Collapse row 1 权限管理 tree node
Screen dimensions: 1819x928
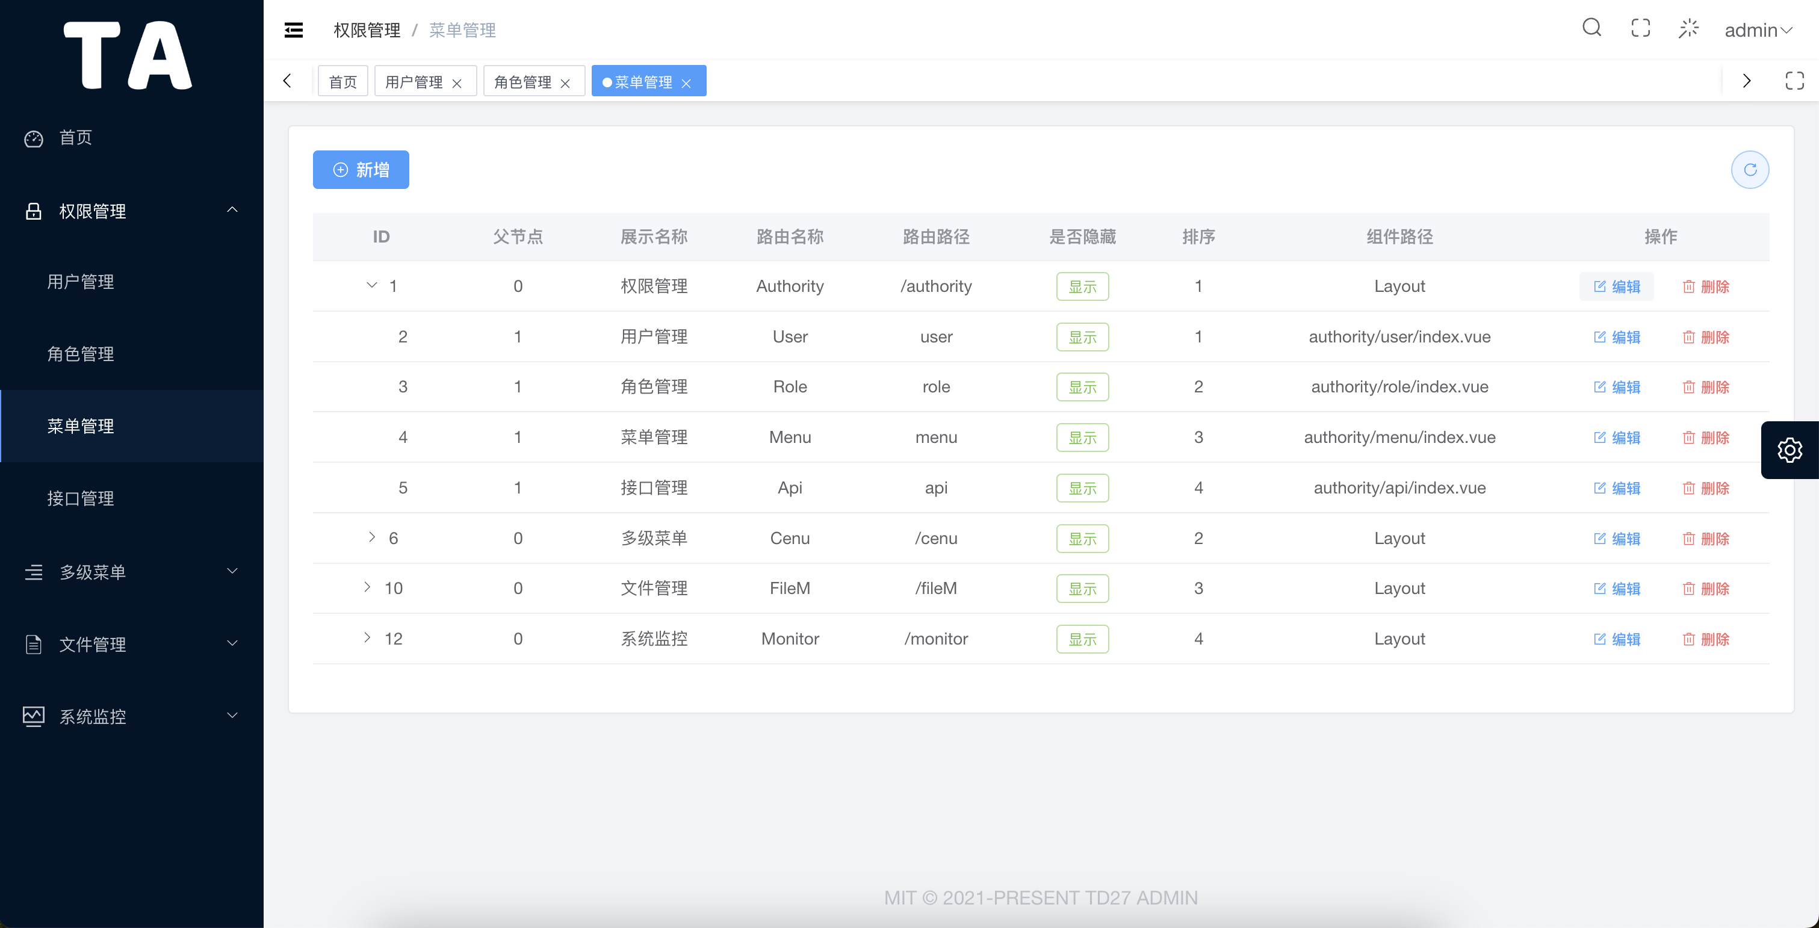tap(371, 285)
